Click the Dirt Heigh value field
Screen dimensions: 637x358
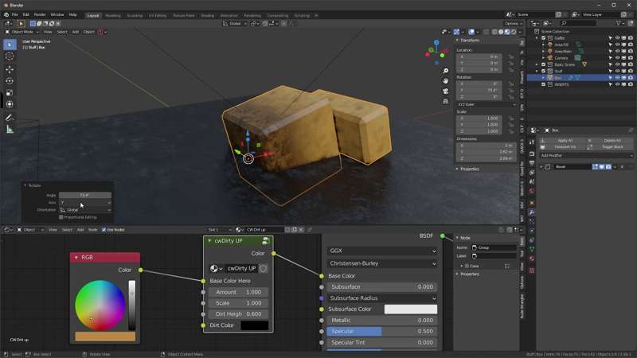(238, 314)
